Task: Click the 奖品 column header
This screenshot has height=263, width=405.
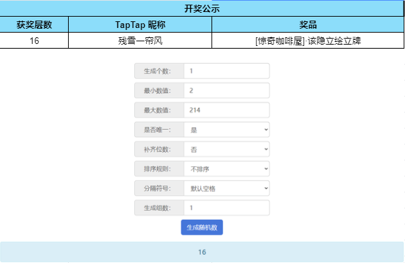Action: point(308,25)
